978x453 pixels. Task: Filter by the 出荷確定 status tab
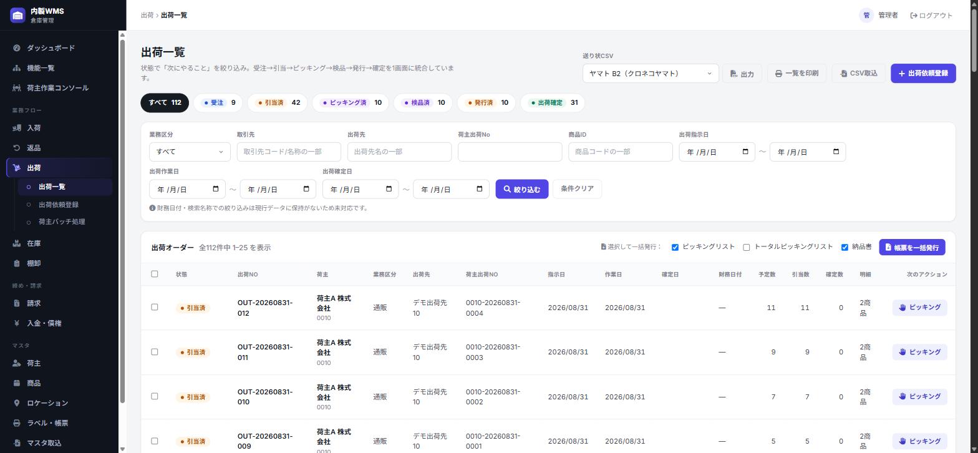click(x=553, y=103)
